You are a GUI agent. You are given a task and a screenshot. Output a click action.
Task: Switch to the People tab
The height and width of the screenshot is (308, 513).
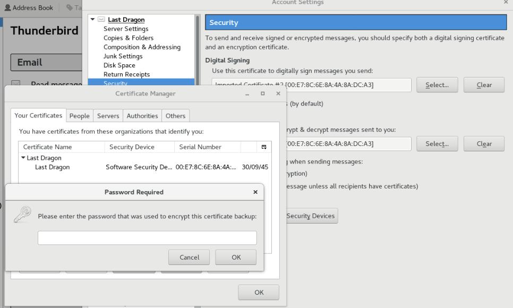point(80,116)
